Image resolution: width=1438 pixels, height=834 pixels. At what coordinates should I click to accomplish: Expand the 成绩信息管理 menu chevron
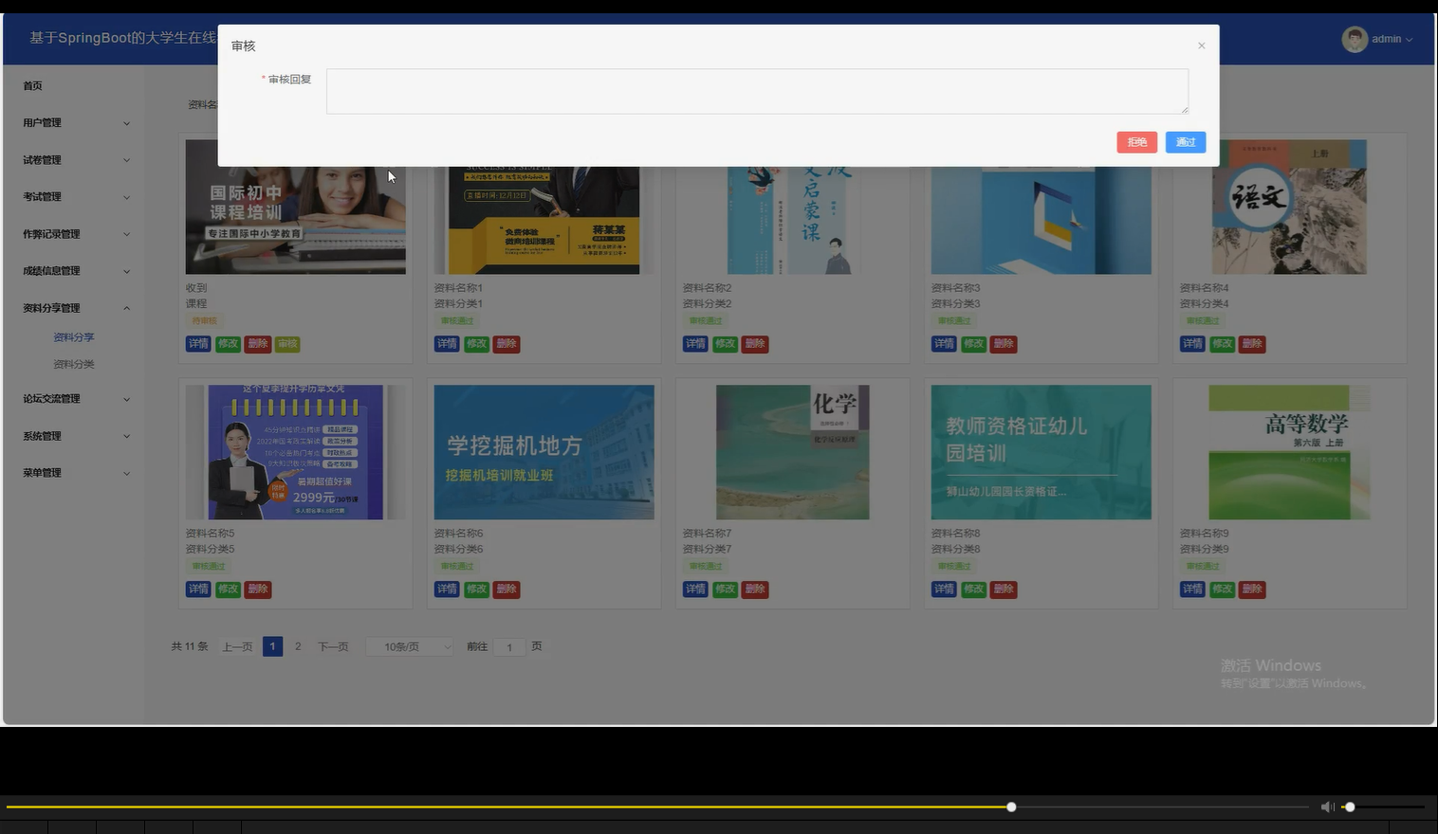(126, 271)
